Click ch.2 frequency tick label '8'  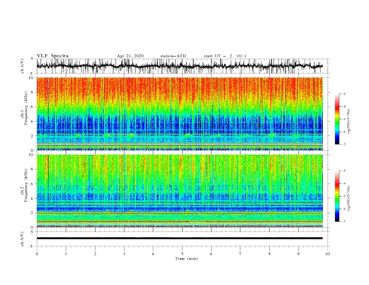(32, 170)
